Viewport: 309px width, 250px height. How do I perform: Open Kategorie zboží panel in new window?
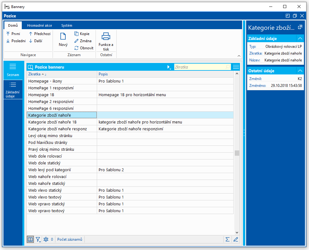[x=300, y=27]
